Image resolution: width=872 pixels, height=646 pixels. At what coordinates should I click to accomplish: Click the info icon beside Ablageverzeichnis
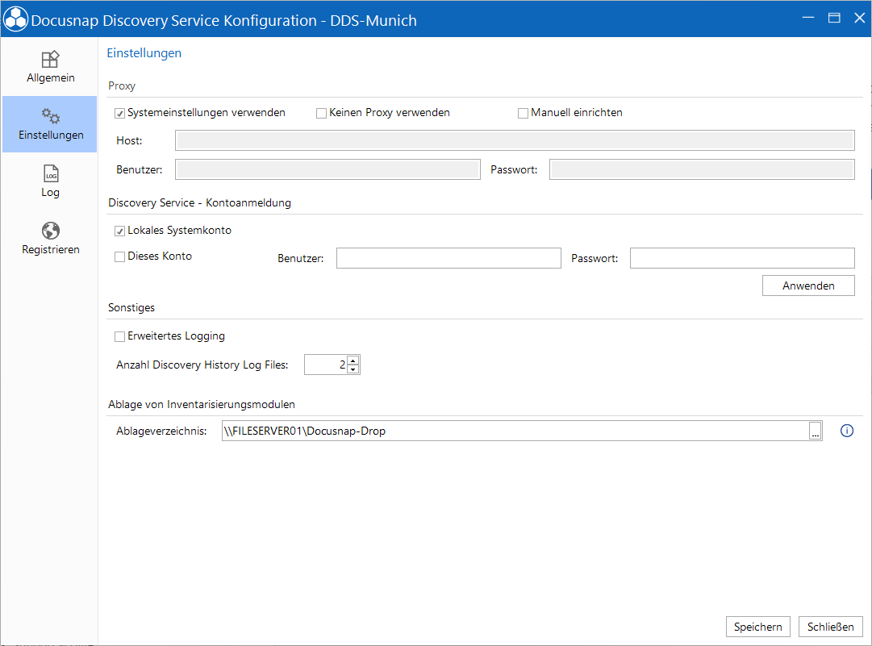point(846,431)
